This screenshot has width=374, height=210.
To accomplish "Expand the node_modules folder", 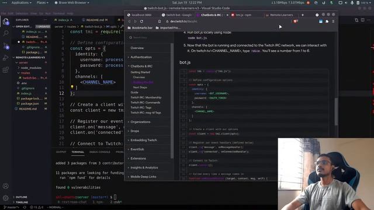I will [19, 68].
